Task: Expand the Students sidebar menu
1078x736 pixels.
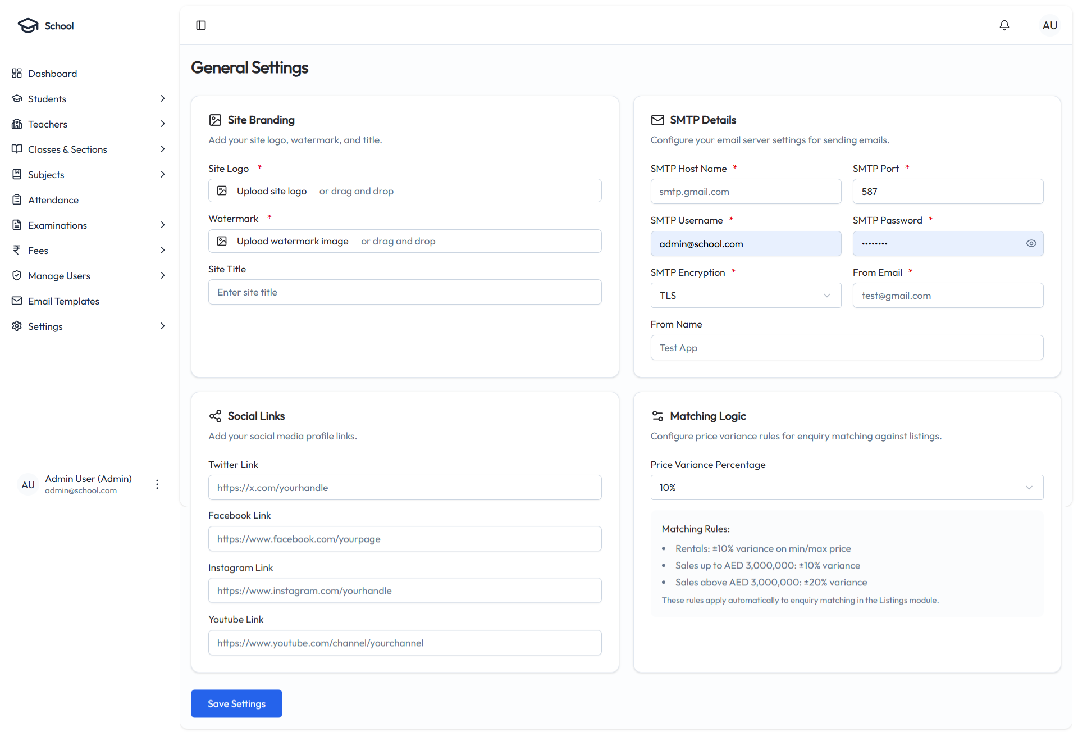Action: point(162,98)
